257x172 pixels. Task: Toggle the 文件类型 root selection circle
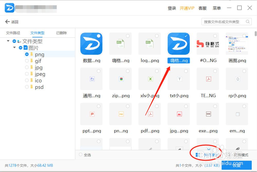(14, 41)
